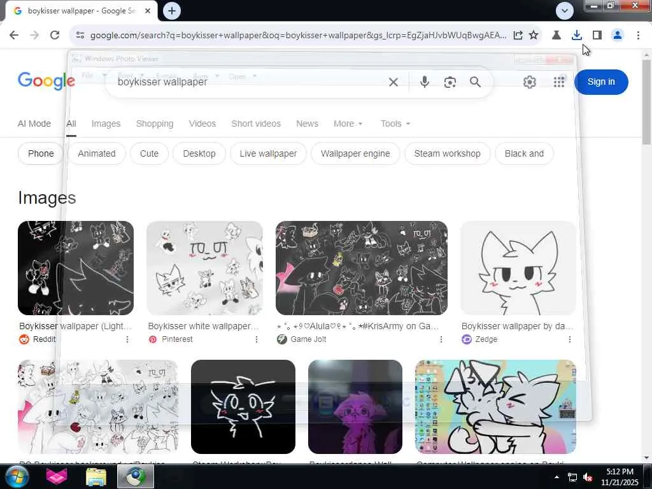652x489 pixels.
Task: Click the address bar URL
Action: 298,36
